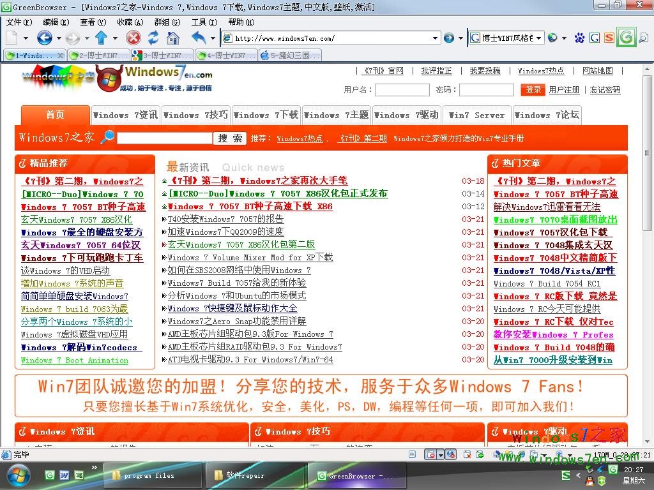The width and height of the screenshot is (654, 490).
Task: Open the search engine selector dropdown
Action: click(x=539, y=38)
